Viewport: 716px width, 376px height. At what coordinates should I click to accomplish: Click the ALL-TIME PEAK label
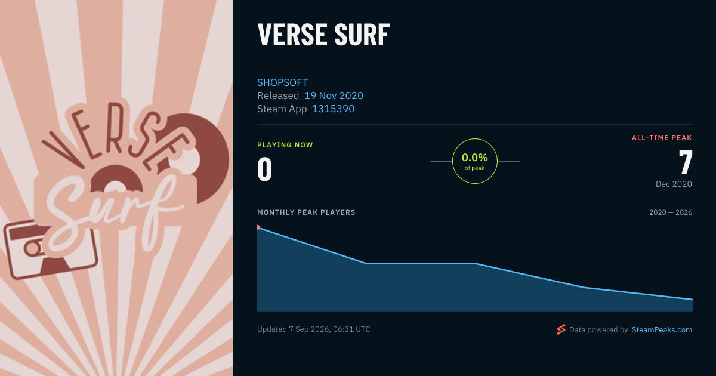coord(662,138)
